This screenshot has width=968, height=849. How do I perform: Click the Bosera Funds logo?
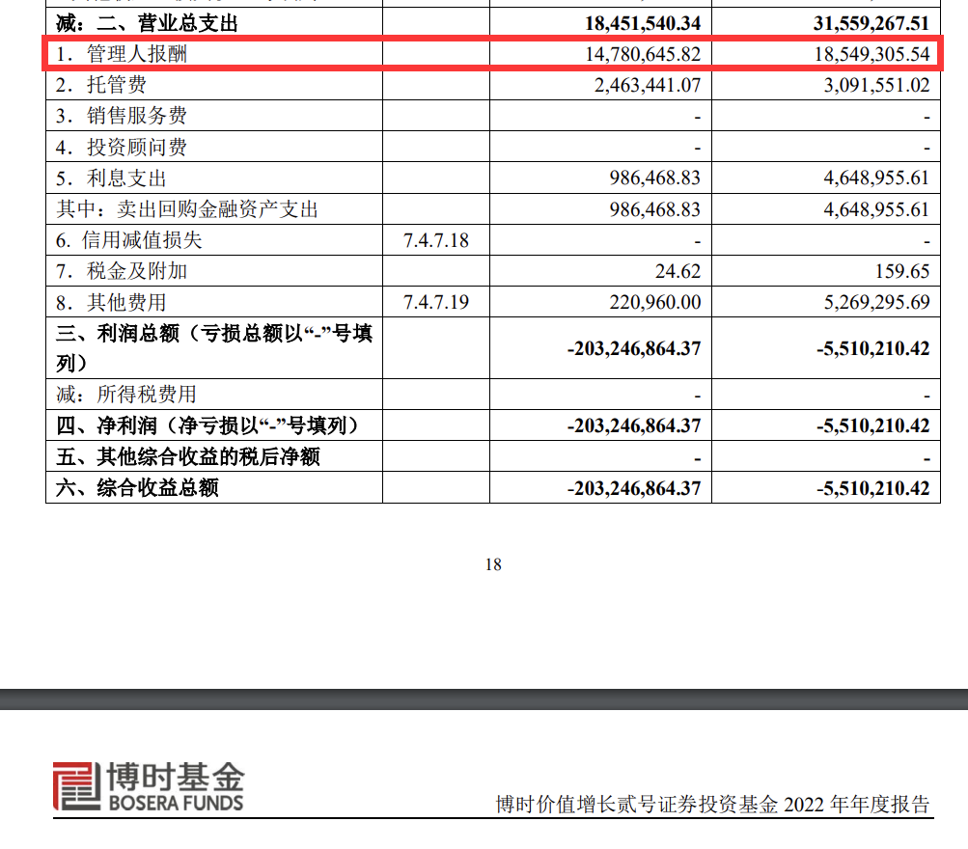[x=149, y=786]
